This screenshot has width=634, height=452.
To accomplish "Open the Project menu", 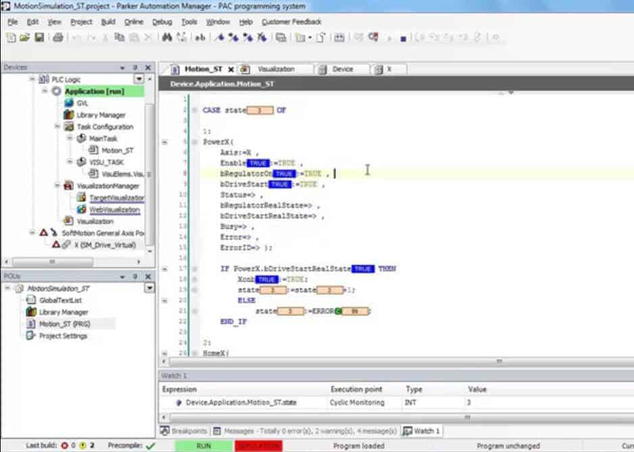I will (x=81, y=22).
